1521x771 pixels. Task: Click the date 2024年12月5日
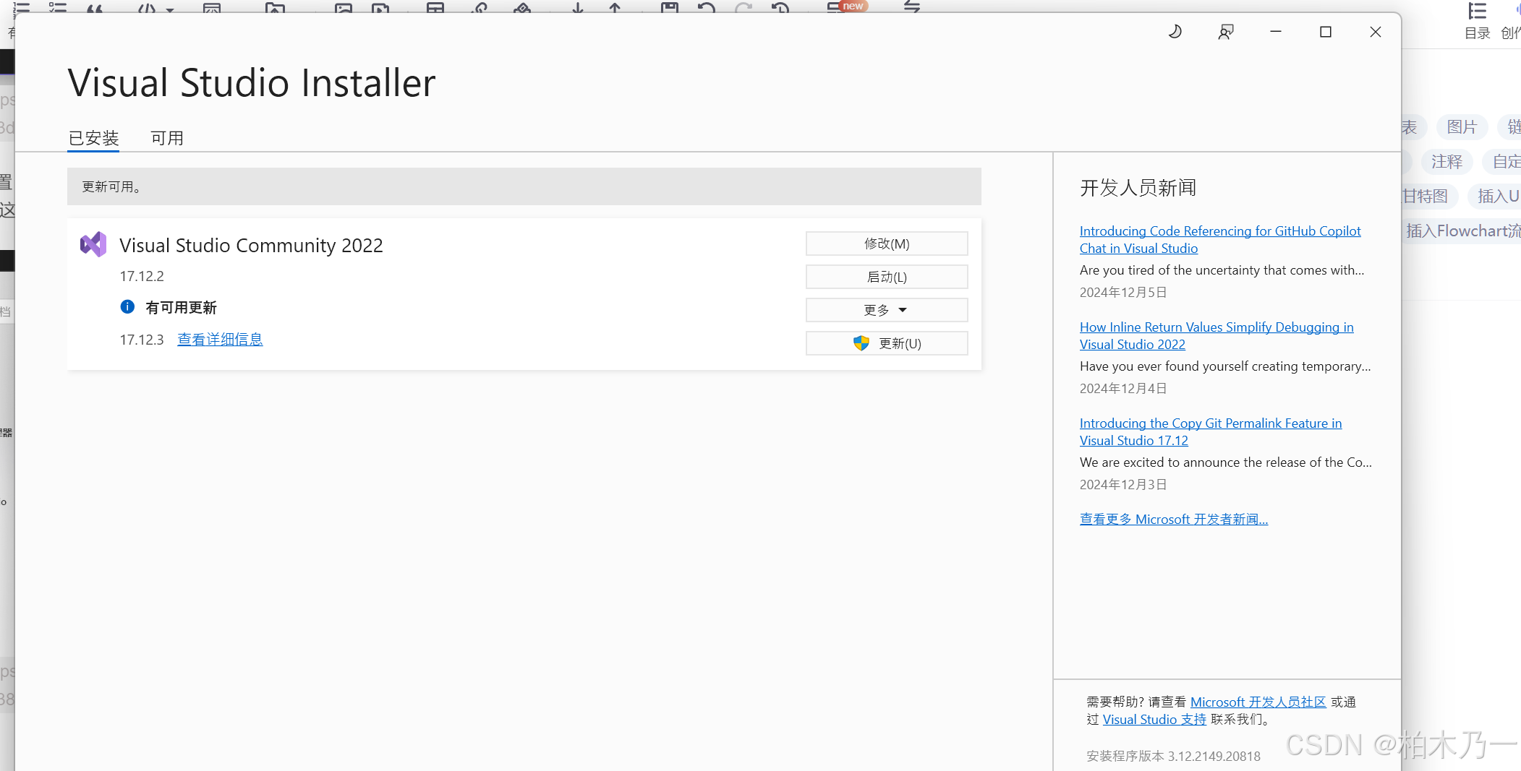tap(1123, 293)
